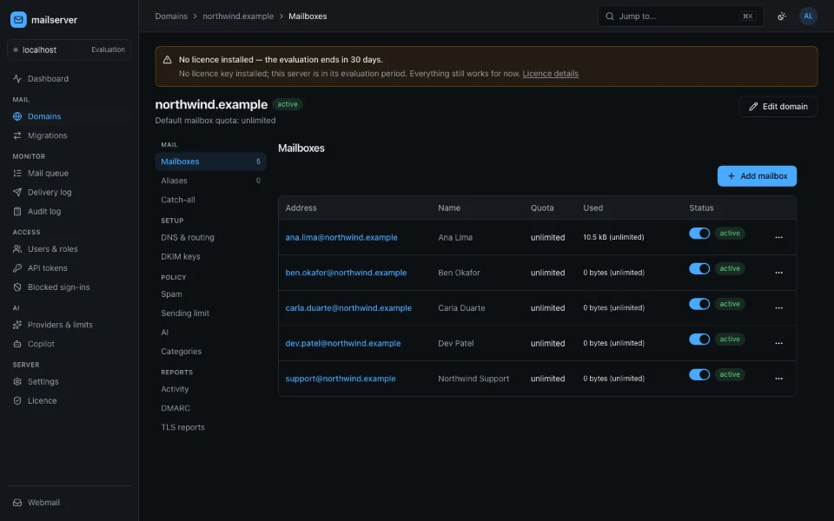Open the Spam policy page

(x=210, y=294)
